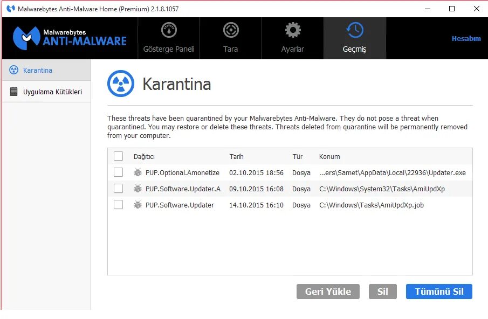
Task: Select the Tara scan target icon
Action: 231,30
